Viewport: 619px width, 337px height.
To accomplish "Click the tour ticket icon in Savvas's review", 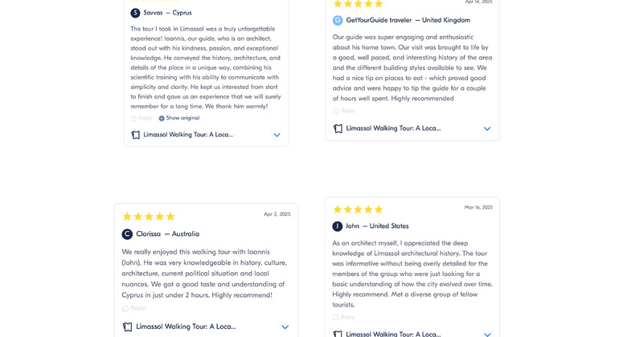I will tap(136, 135).
